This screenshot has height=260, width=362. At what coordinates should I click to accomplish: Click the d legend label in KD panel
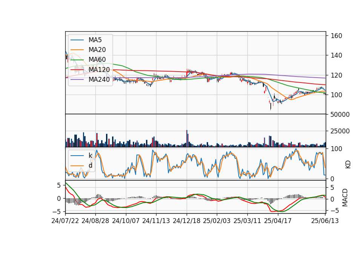(90, 165)
